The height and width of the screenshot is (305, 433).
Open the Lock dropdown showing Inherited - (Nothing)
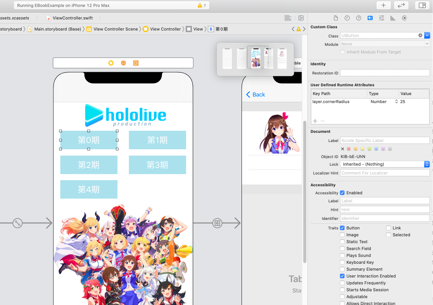tap(427, 164)
